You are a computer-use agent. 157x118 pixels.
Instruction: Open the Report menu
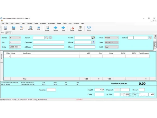pyautogui.click(x=59, y=23)
